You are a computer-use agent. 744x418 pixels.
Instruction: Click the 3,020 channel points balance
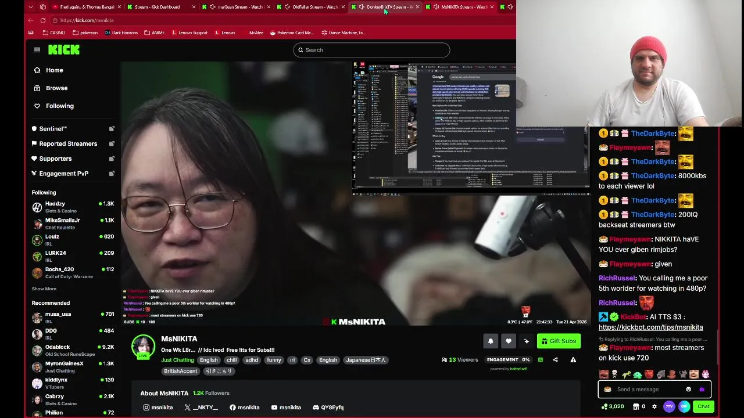click(x=613, y=406)
